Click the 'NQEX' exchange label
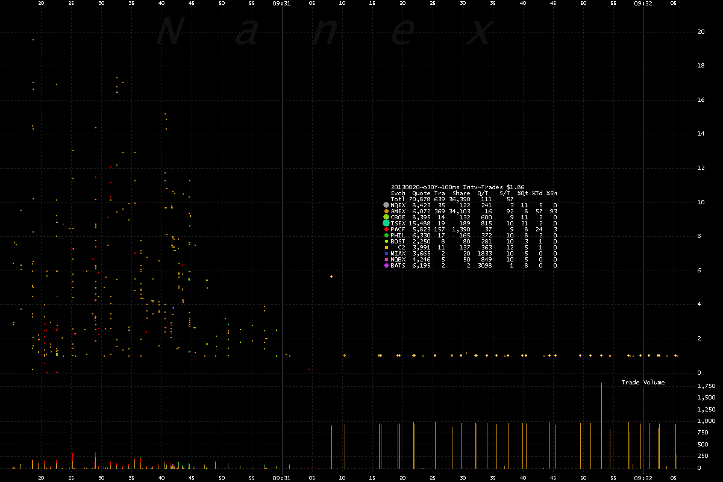 point(398,205)
